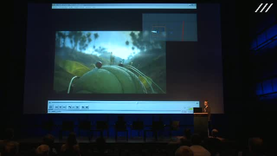Toggle fullscreen video mode
The width and height of the screenshot is (277, 156).
70,107
